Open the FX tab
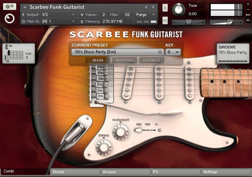 176,172
